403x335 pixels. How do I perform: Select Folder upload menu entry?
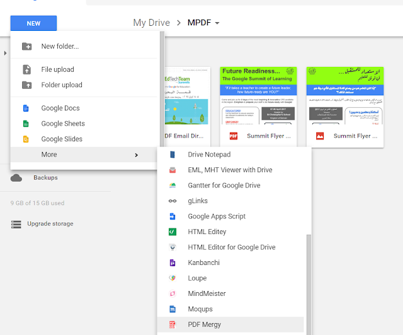84,85
